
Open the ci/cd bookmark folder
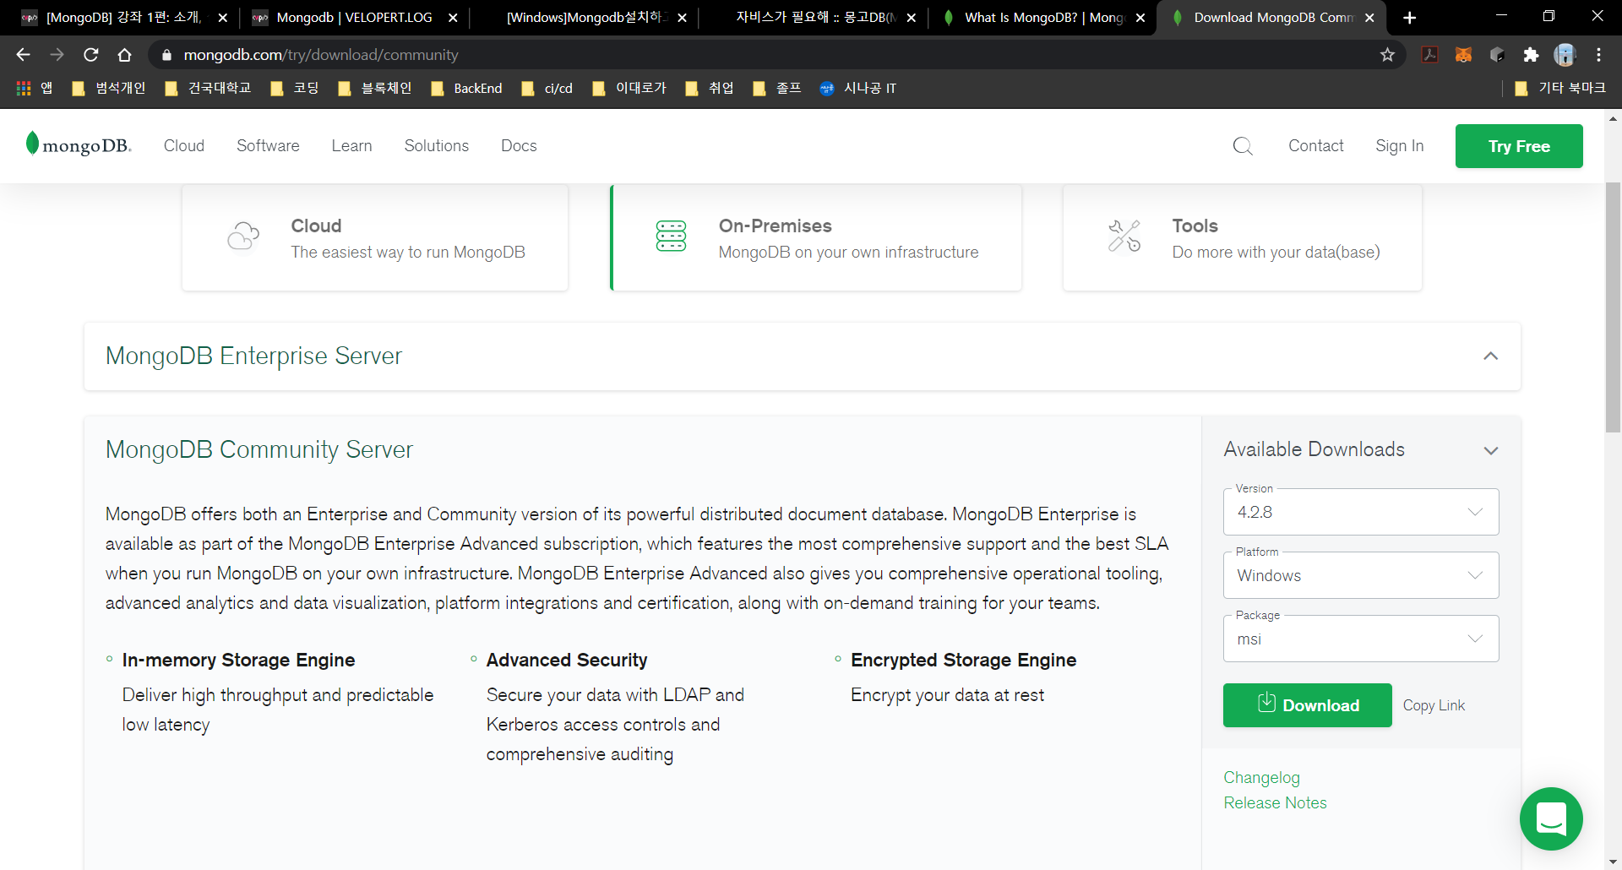547,88
